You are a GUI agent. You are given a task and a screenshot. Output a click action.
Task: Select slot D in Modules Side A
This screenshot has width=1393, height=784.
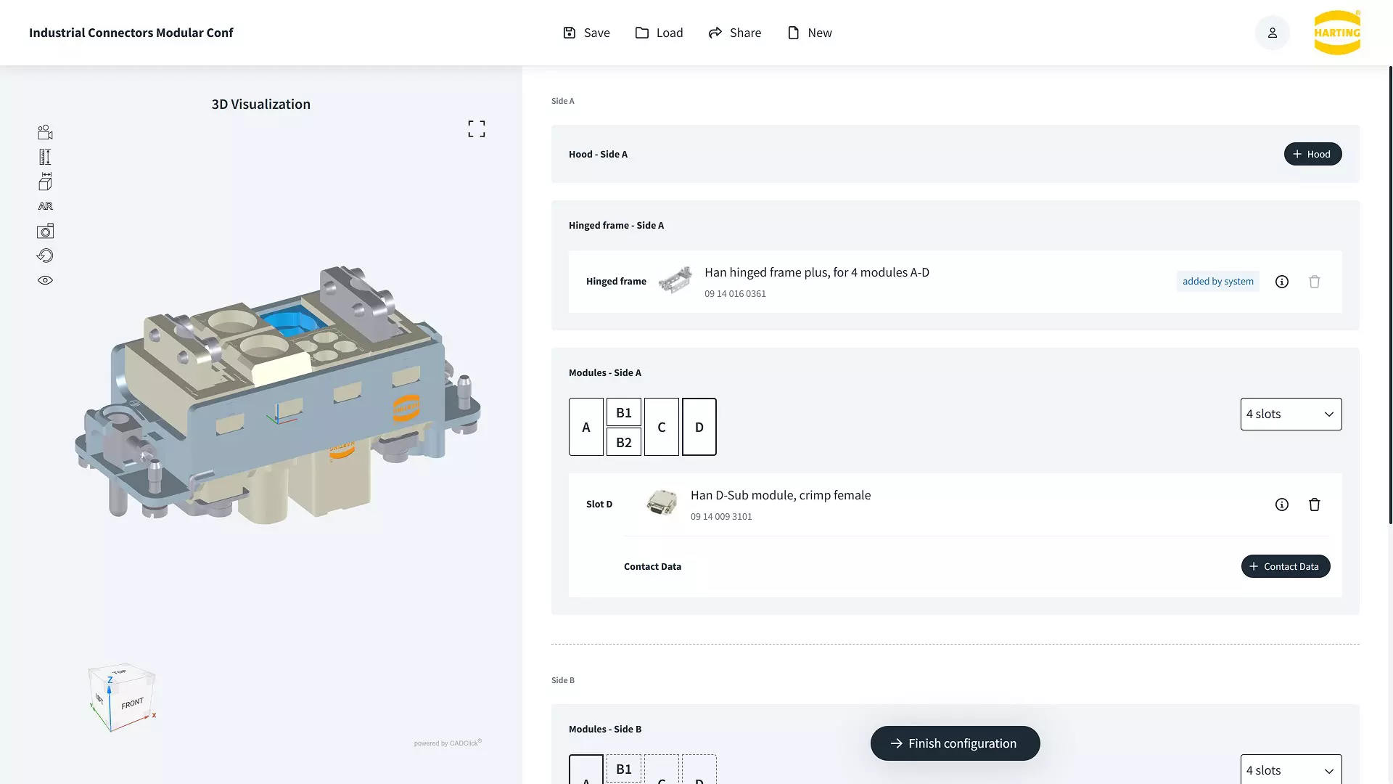[699, 427]
